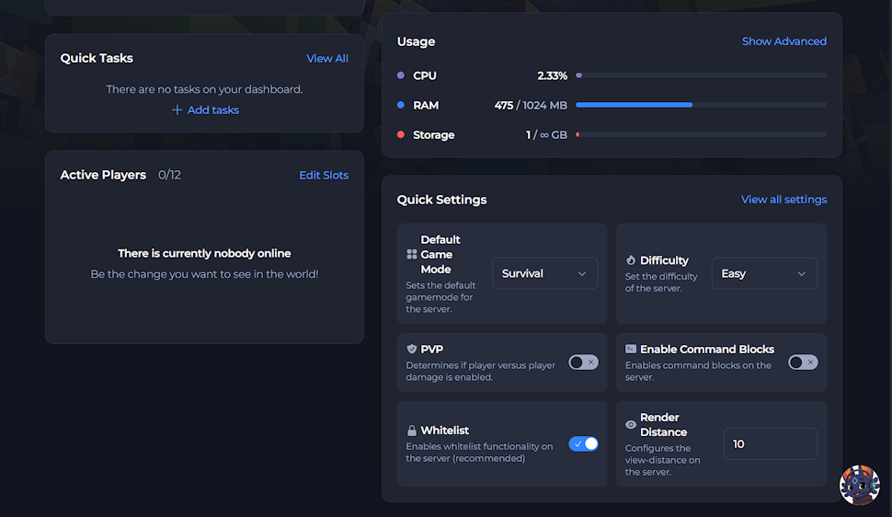Open the Difficulty Easy dropdown
Image resolution: width=892 pixels, height=517 pixels.
(764, 273)
